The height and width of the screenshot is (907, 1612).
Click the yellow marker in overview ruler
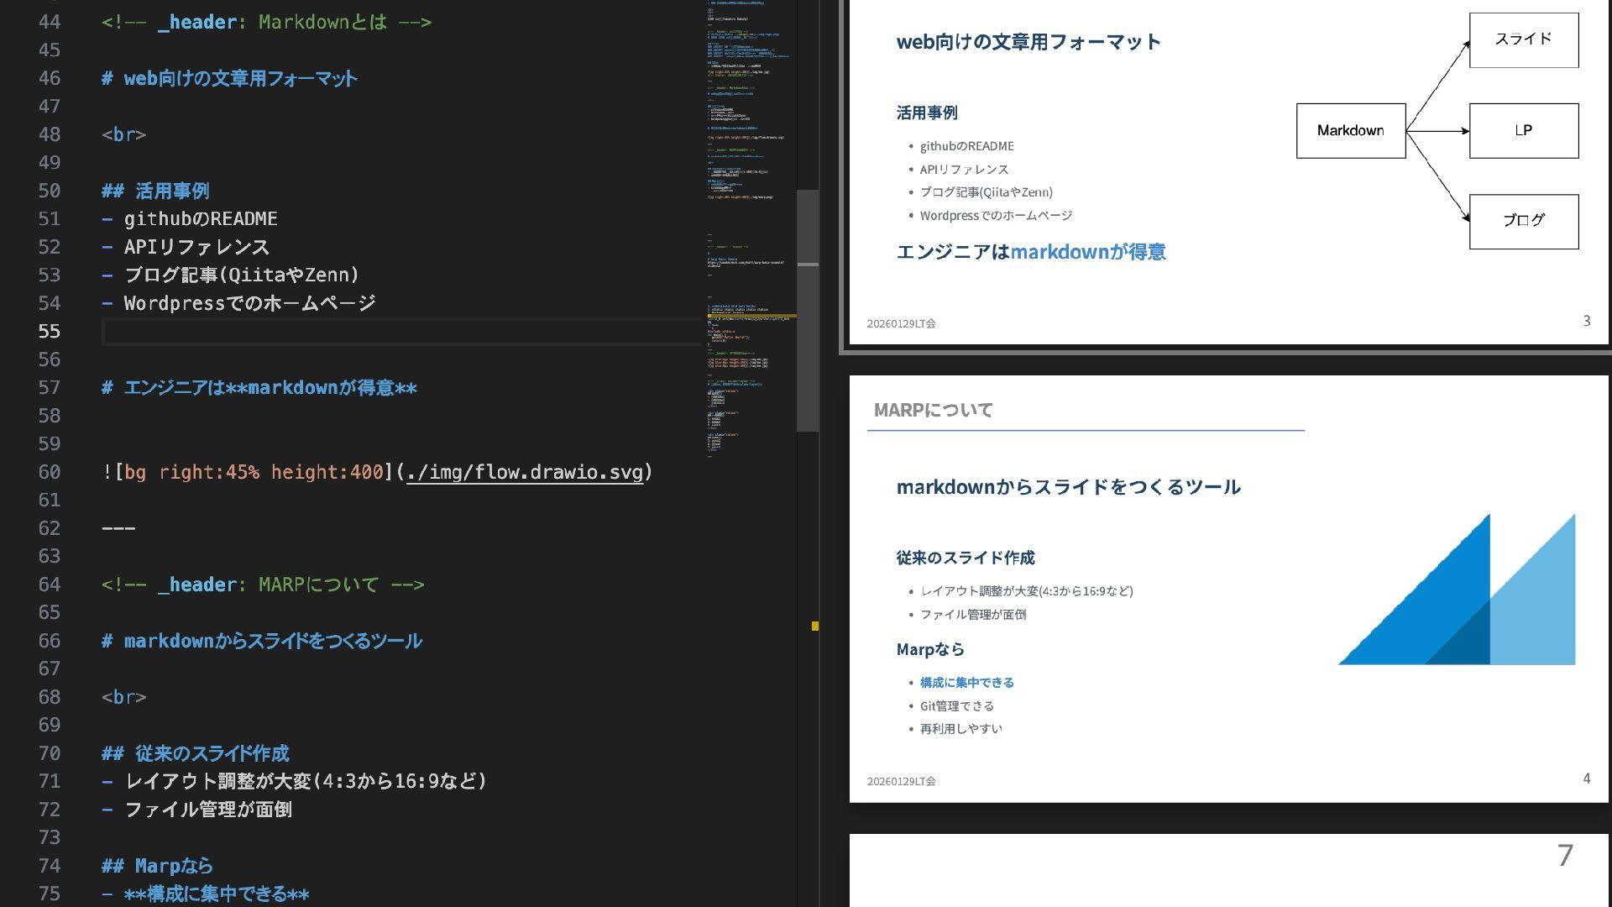click(814, 626)
